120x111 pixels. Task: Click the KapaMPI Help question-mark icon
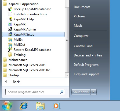(10, 19)
